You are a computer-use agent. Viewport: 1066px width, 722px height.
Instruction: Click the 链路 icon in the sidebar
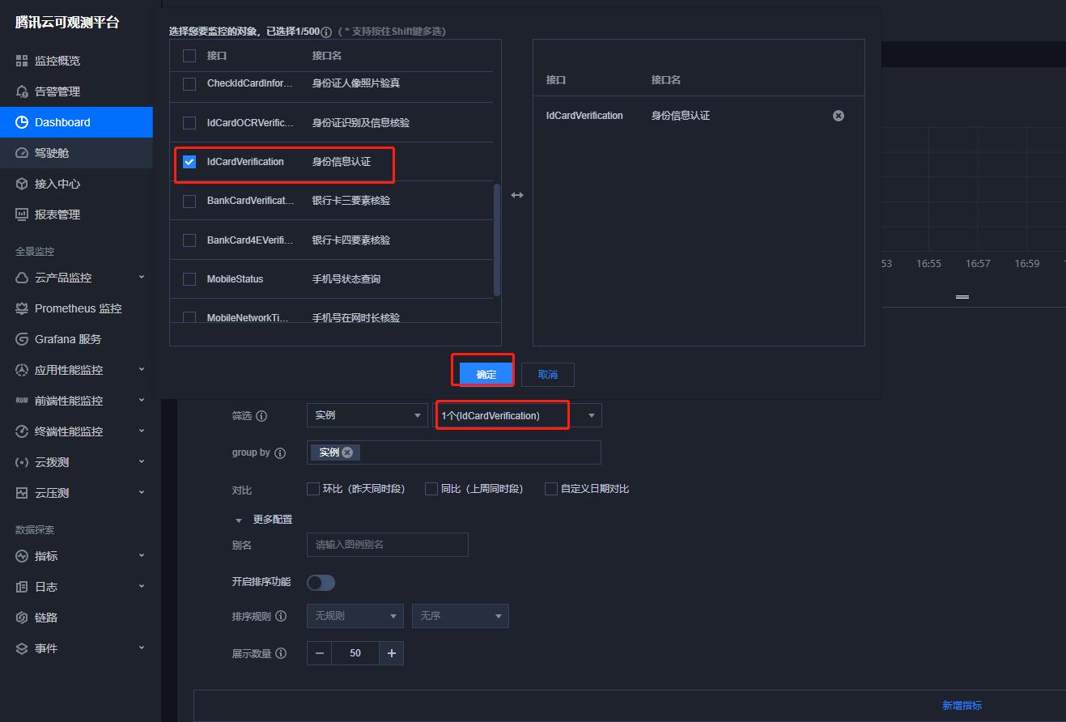tap(22, 618)
